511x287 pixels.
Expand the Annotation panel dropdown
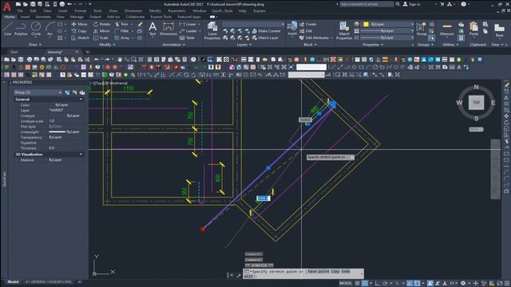173,45
